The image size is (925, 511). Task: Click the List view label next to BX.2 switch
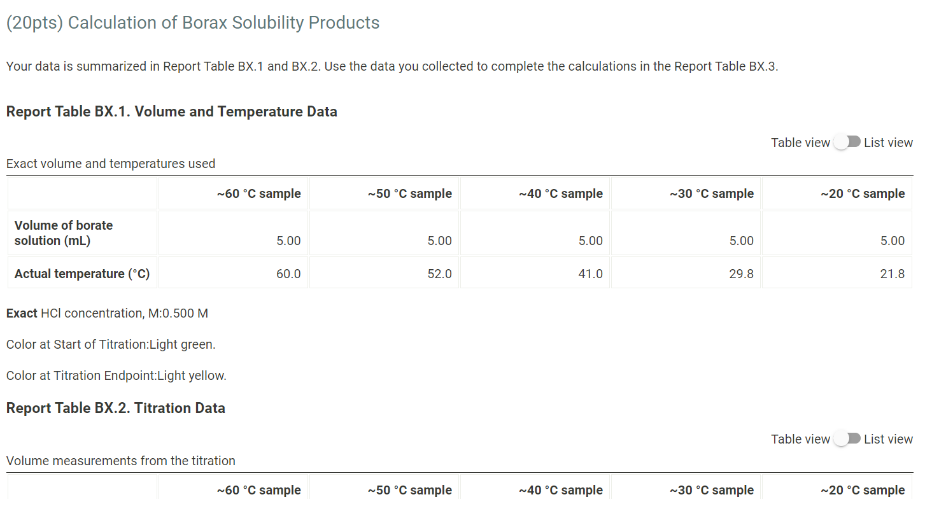[x=888, y=438]
